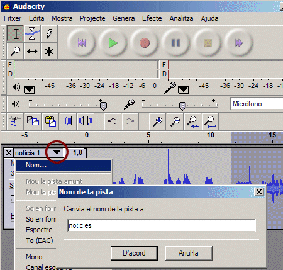Close the Nom de la pista dialog
This screenshot has width=283, height=270.
pos(259,191)
